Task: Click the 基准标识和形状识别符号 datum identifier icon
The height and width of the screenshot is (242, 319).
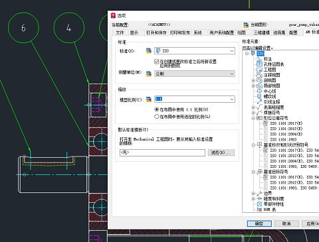Action: click(x=259, y=145)
